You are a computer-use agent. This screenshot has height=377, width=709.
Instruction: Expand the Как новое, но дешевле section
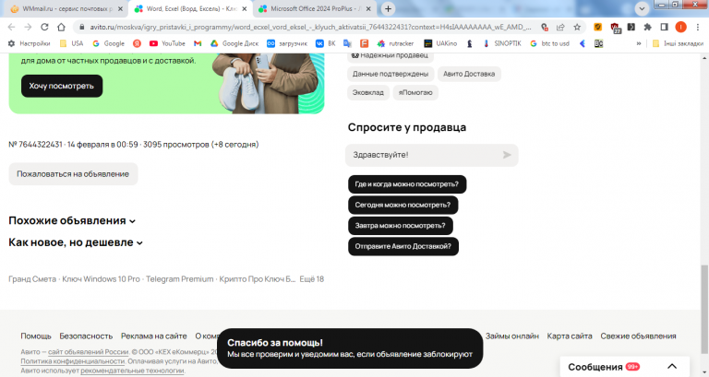pos(76,242)
